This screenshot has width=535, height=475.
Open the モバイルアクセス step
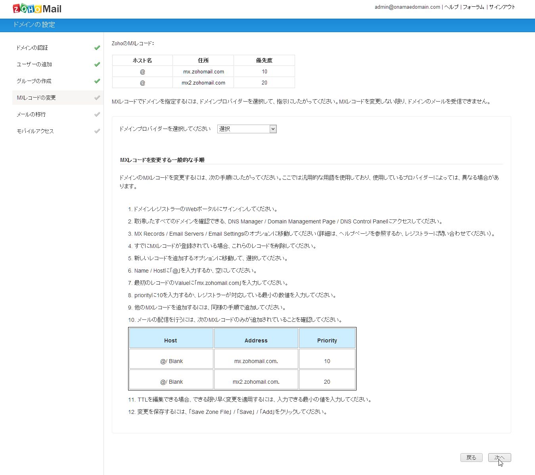click(x=35, y=131)
